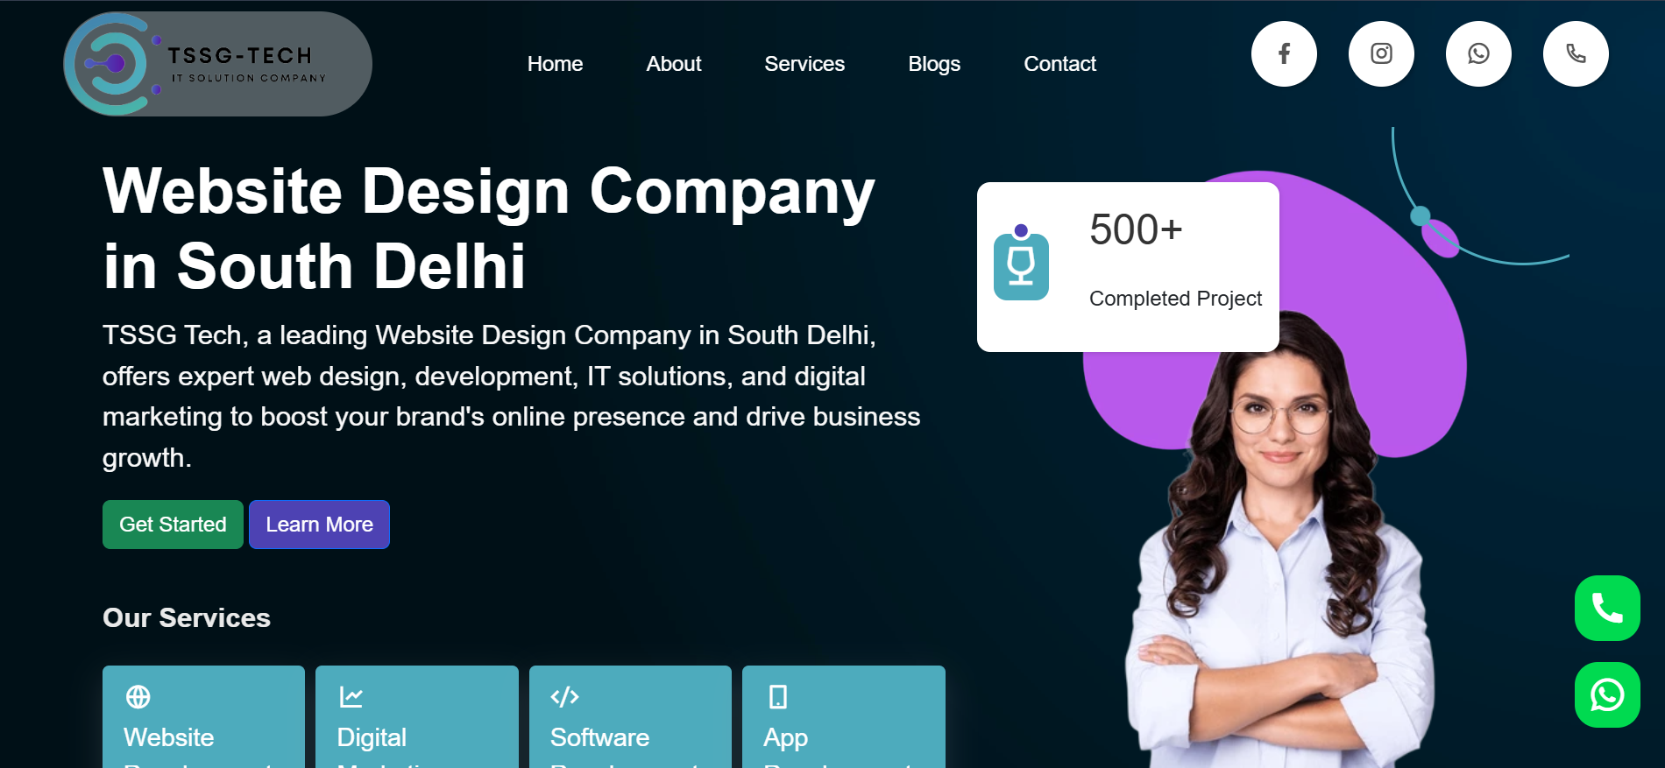Click the mobile icon on App card
The width and height of the screenshot is (1665, 768).
[778, 697]
